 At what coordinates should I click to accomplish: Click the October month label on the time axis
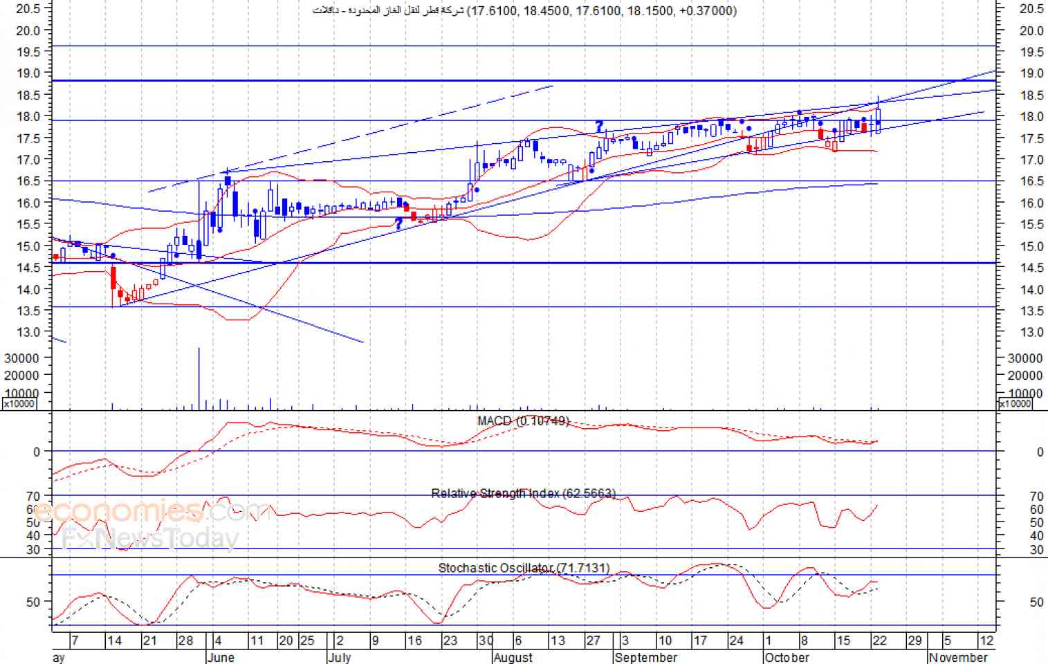(787, 657)
